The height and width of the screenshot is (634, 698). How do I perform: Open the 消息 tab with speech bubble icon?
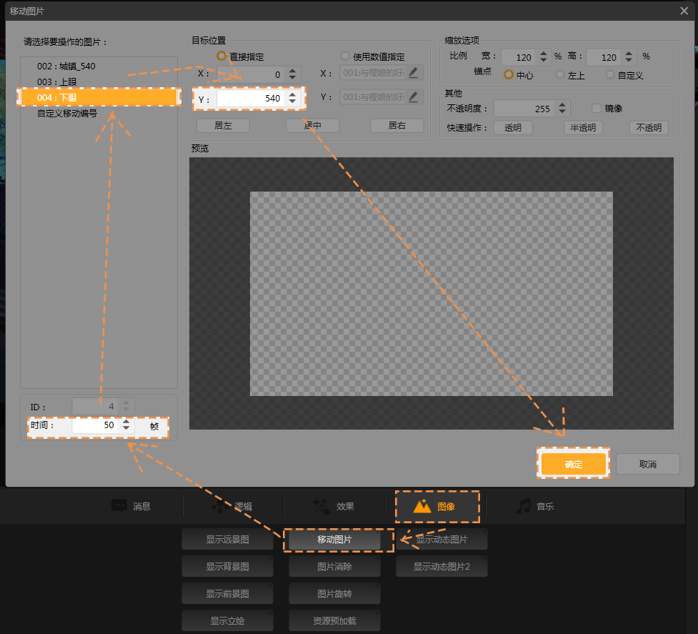tap(131, 506)
